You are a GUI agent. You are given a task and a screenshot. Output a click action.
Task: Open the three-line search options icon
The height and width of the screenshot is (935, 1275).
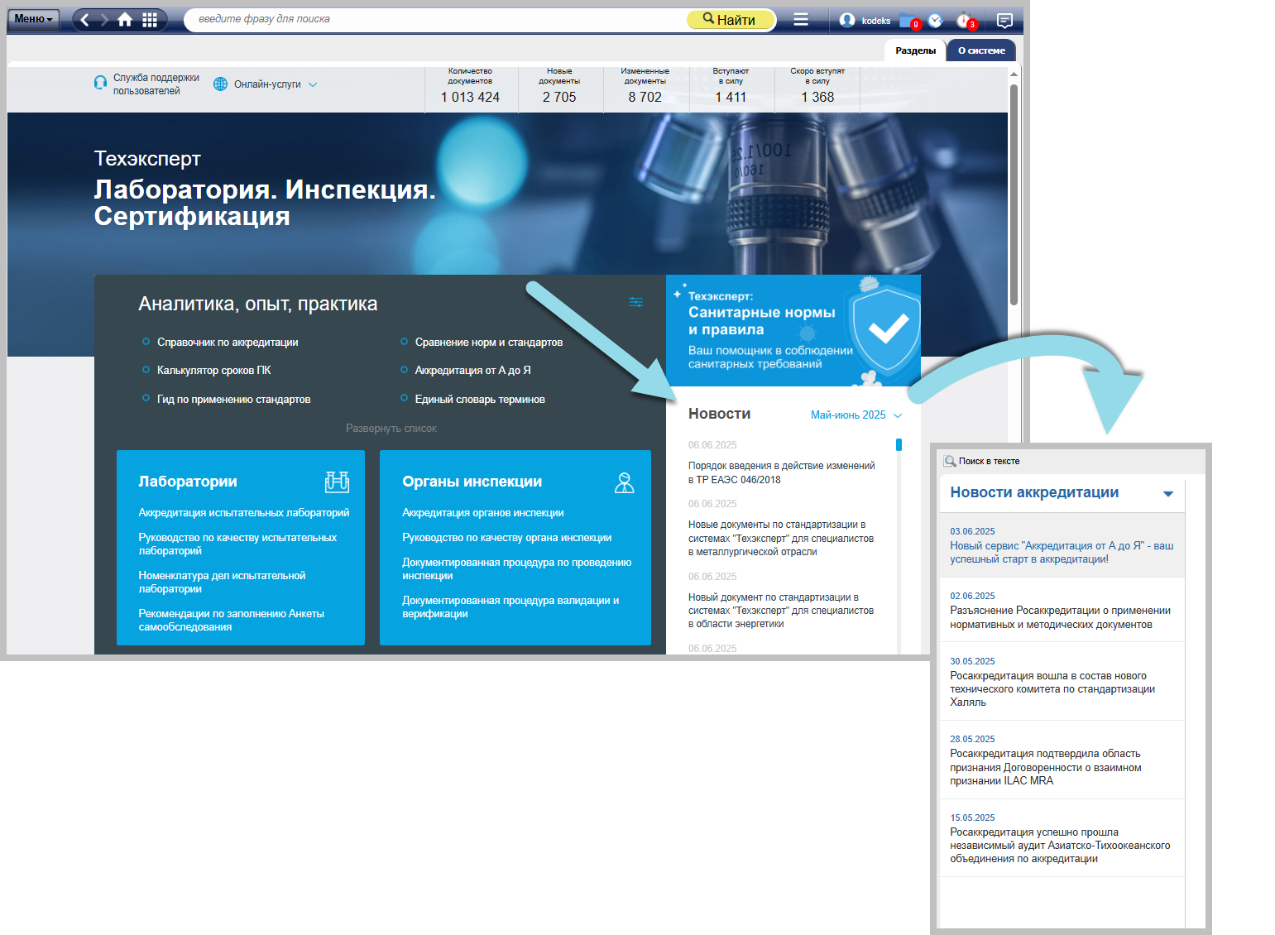pos(801,19)
